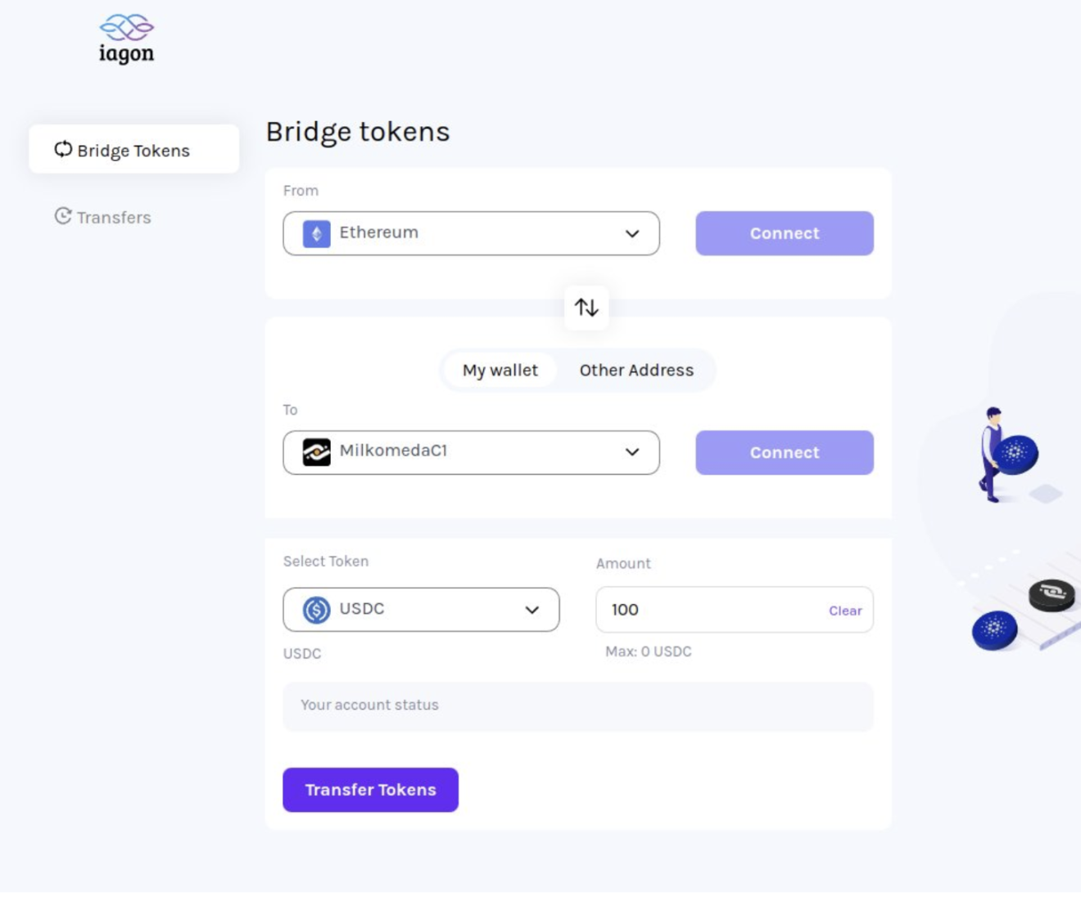Click the USDC coin icon

pos(317,610)
